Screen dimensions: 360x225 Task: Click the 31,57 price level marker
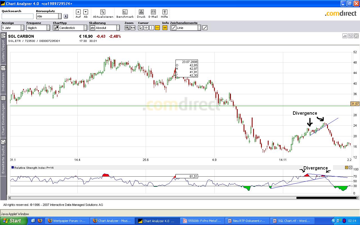(x=355, y=104)
